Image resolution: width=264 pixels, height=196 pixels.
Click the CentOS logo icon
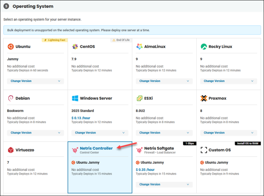(75, 47)
